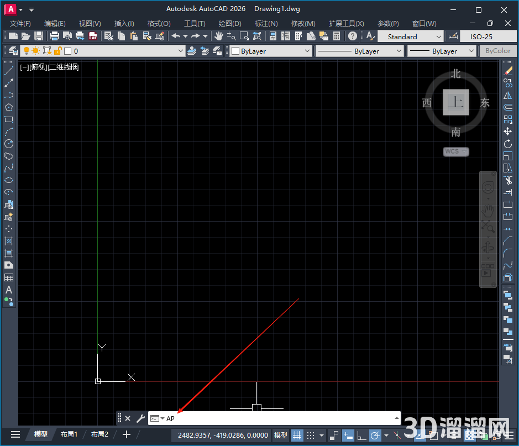
Task: Select the Move tool in the modify toolbar
Action: tap(508, 132)
